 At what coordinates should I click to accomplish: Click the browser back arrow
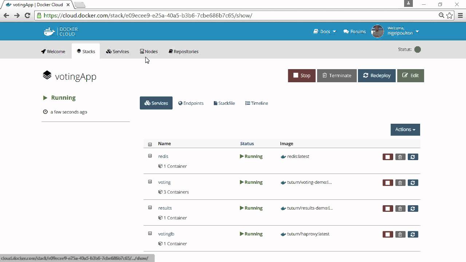click(x=6, y=15)
